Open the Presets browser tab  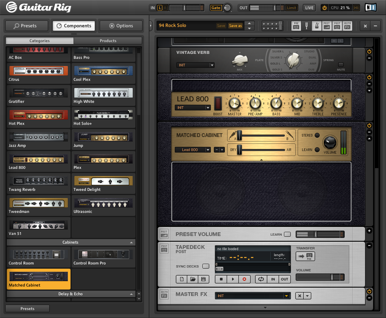pyautogui.click(x=27, y=26)
